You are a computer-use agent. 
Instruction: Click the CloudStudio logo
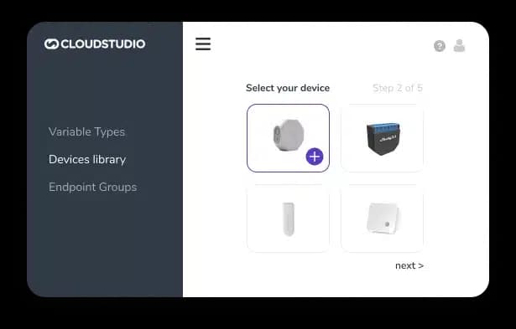click(x=95, y=44)
